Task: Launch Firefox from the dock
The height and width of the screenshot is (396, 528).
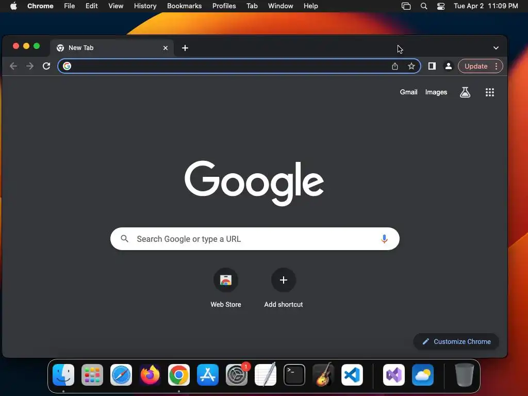Action: [x=150, y=375]
